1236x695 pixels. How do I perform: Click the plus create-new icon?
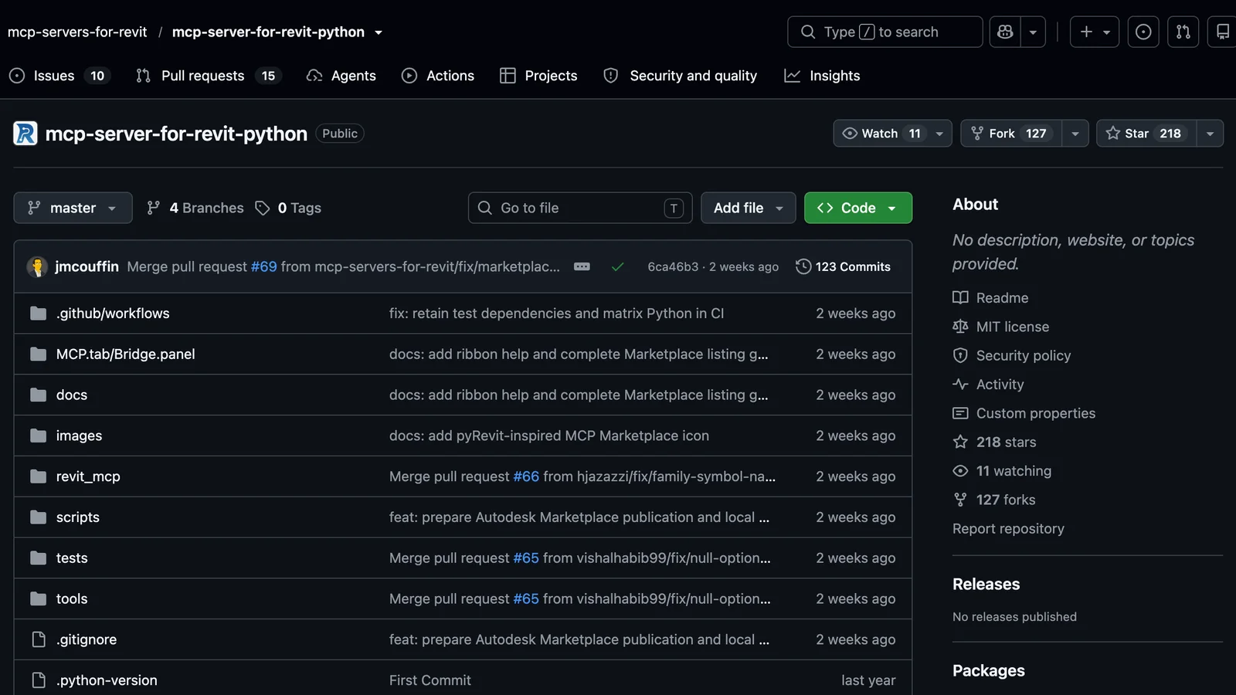[1094, 32]
